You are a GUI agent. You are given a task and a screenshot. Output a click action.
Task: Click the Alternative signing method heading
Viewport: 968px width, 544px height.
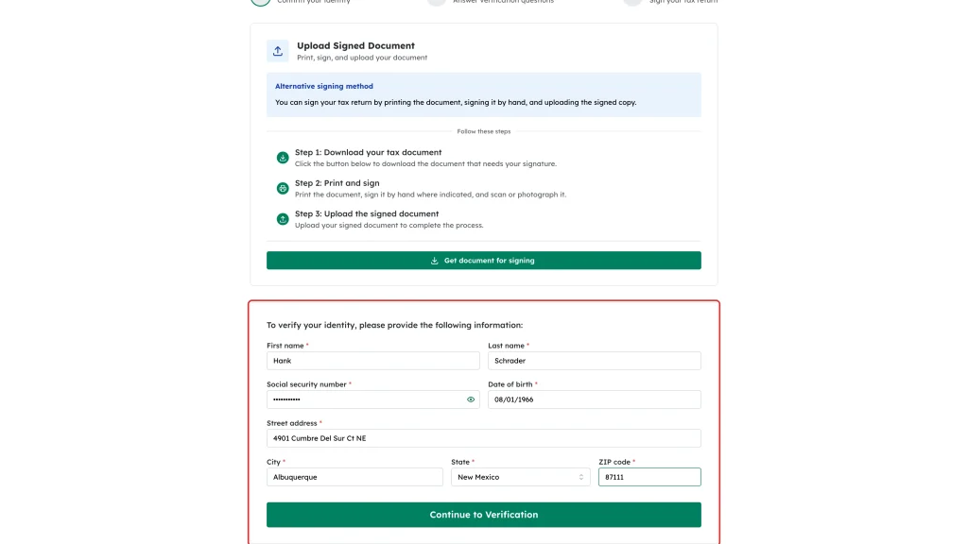pyautogui.click(x=324, y=86)
